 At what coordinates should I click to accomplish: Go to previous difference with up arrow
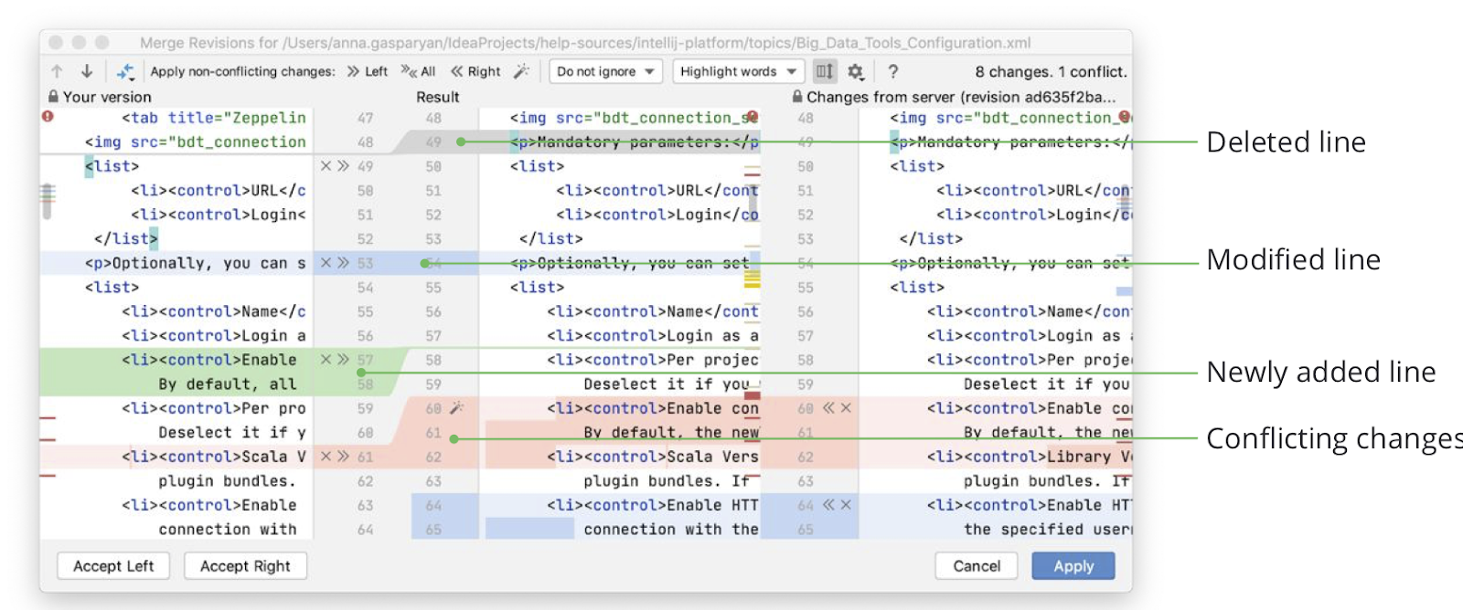[58, 71]
